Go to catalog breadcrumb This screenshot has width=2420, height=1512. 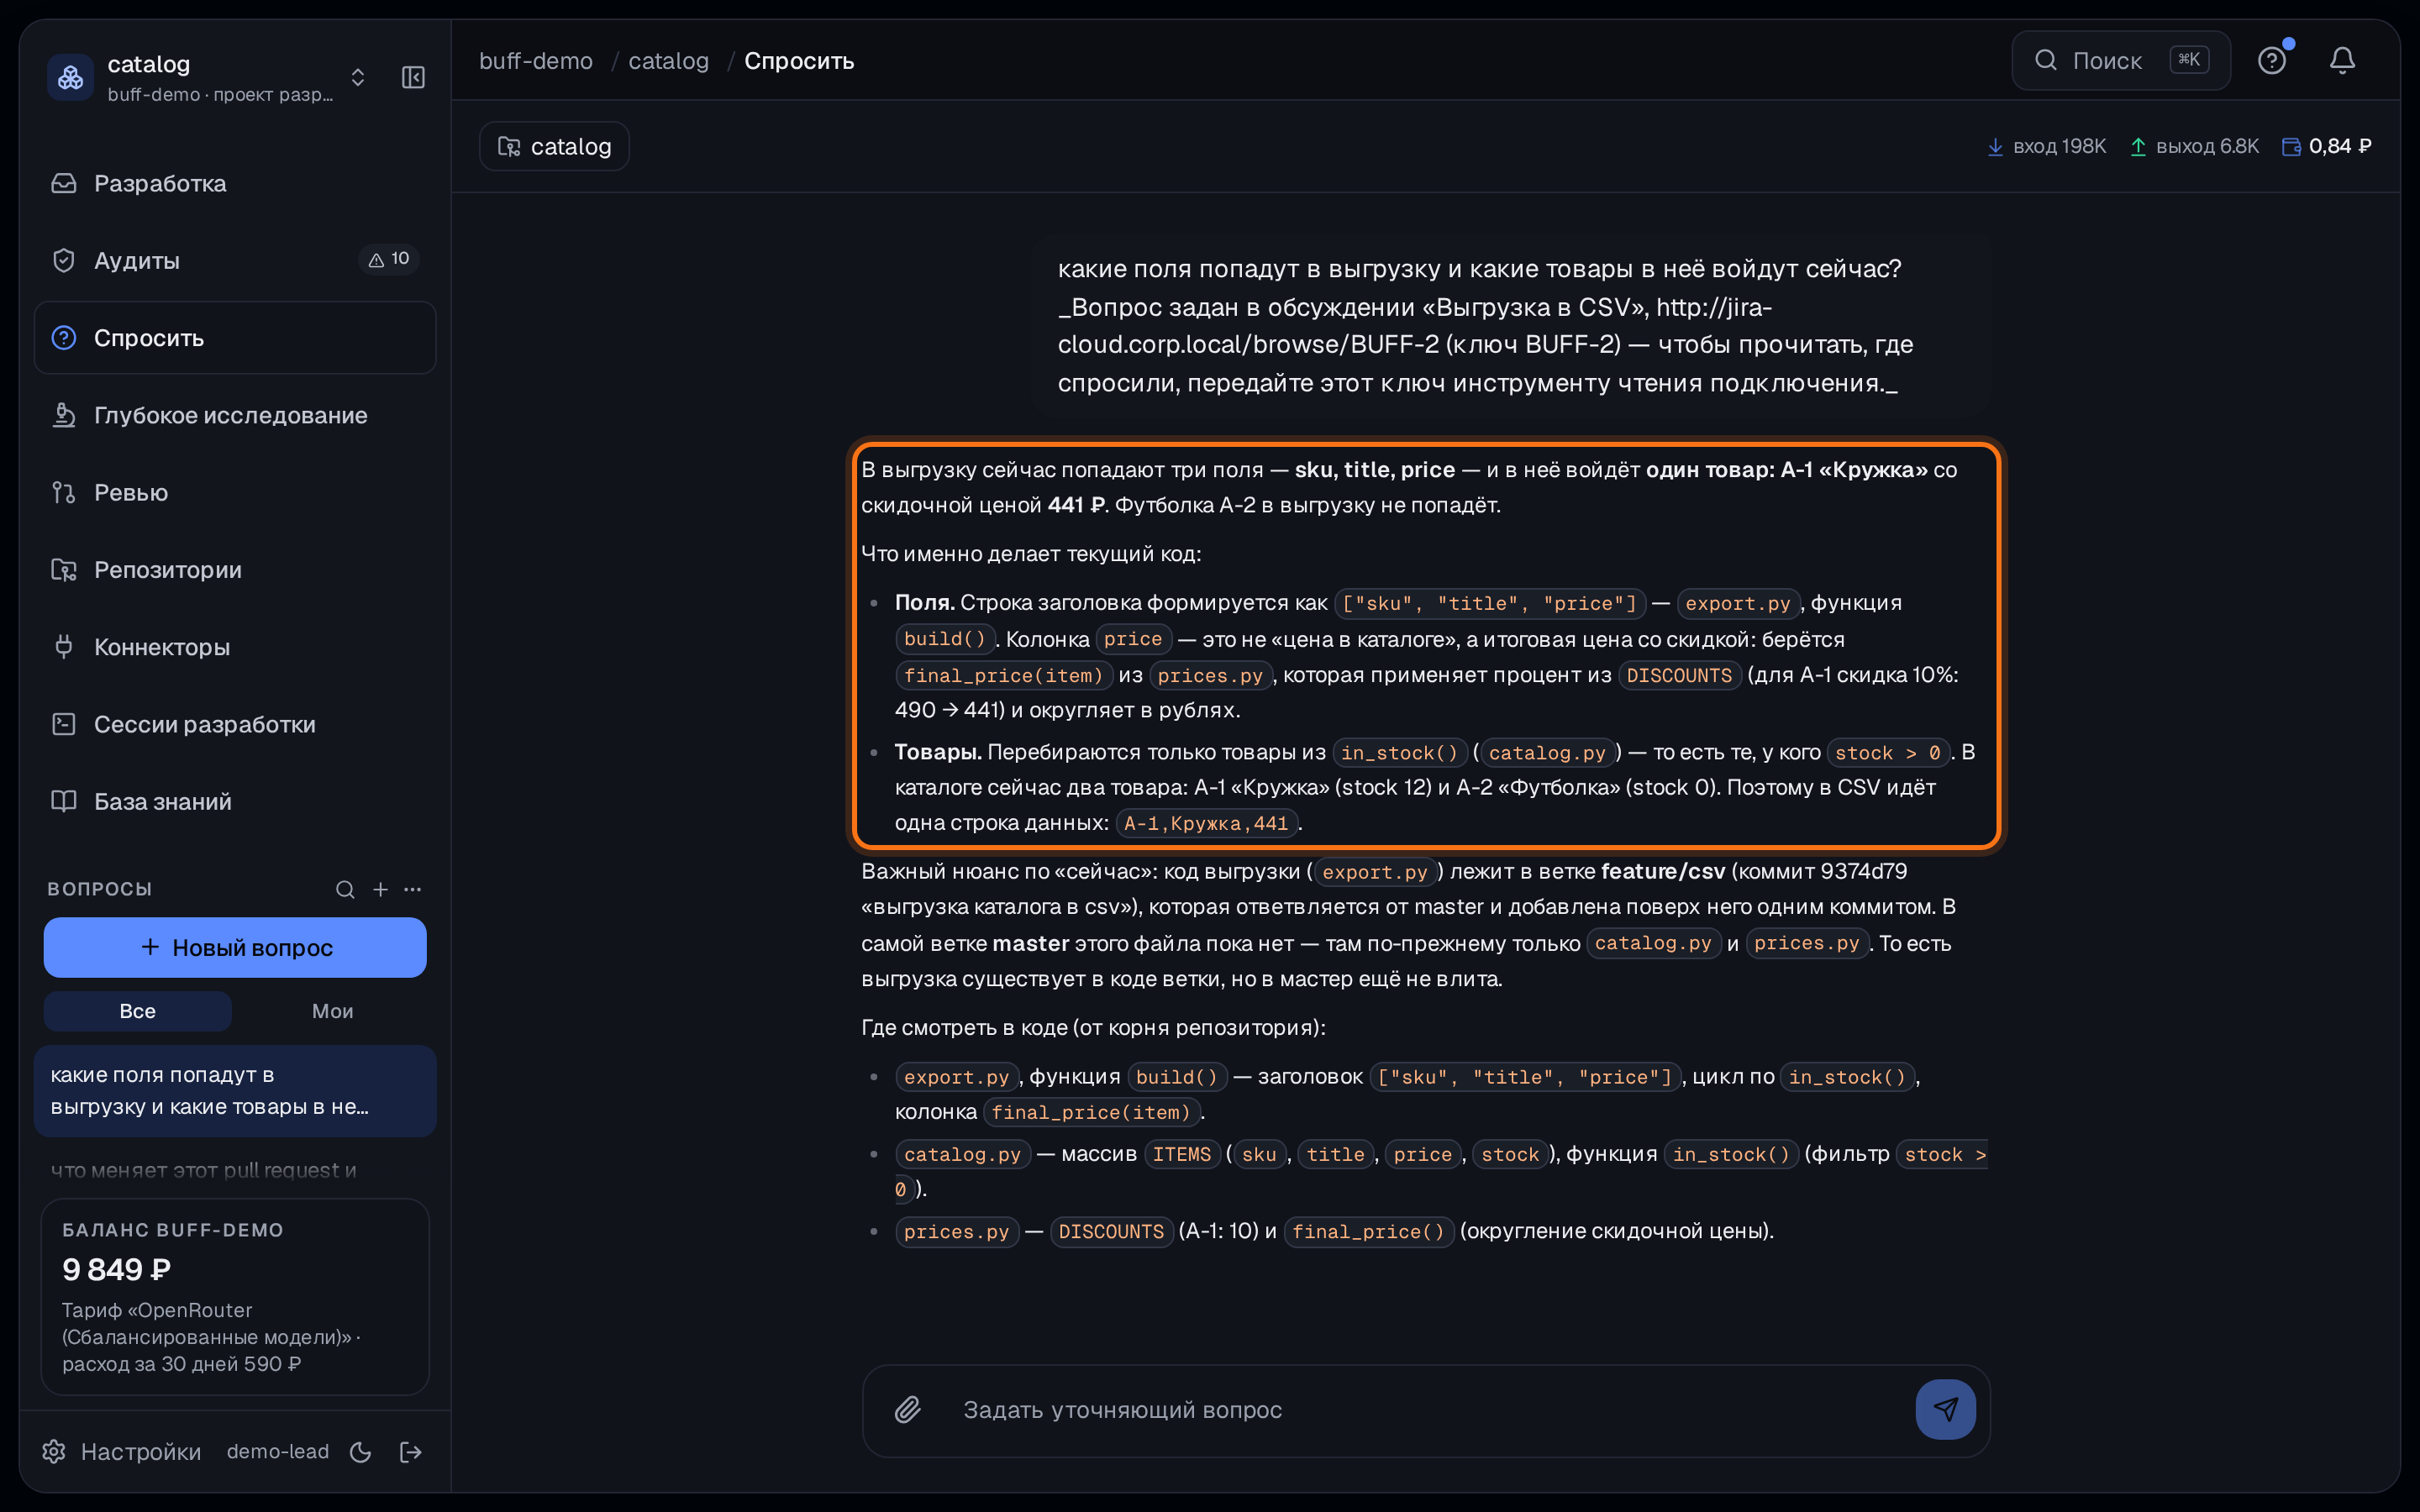(x=668, y=61)
